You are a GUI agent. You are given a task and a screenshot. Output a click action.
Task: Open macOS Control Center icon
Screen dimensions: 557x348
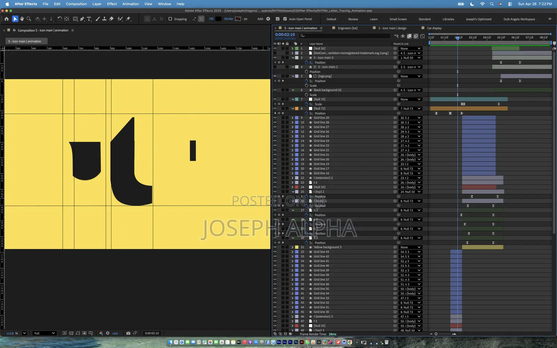pyautogui.click(x=510, y=4)
